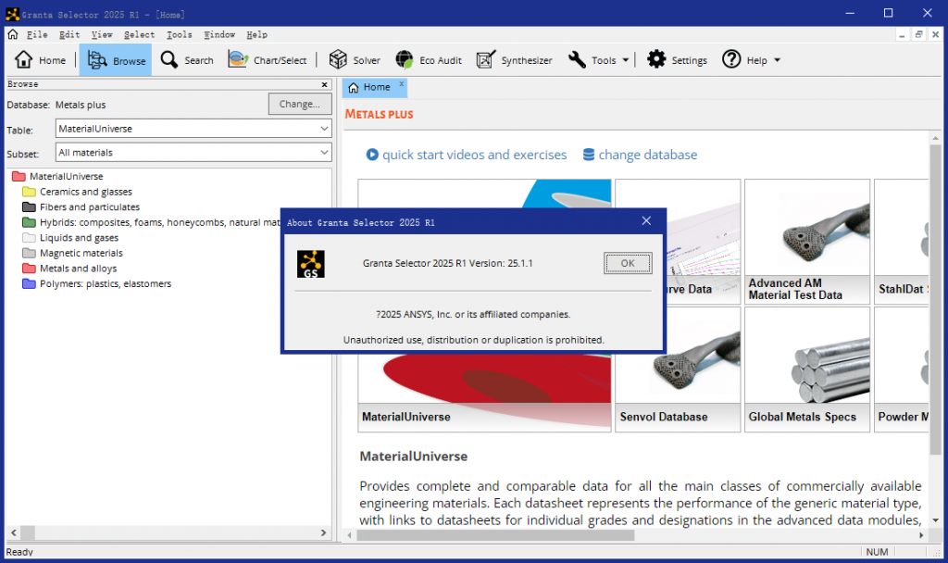Select the Fibers and particulates folder icon

(x=29, y=206)
